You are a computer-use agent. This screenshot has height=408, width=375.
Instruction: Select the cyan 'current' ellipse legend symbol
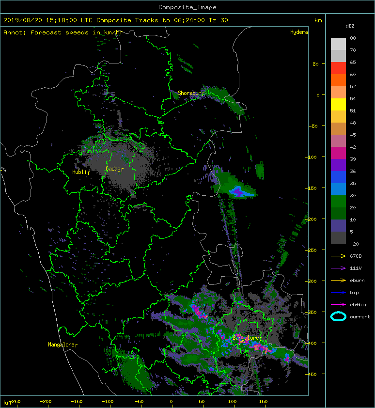pyautogui.click(x=338, y=316)
